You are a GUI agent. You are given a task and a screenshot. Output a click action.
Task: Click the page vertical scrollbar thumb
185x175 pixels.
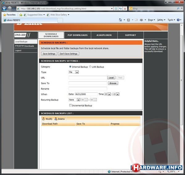click(182, 80)
